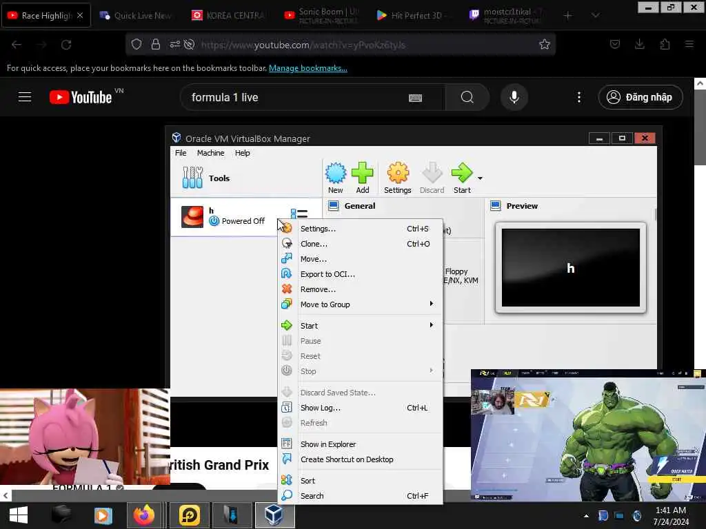Expand the Start toolbar dropdown arrow
The height and width of the screenshot is (529, 706).
480,178
